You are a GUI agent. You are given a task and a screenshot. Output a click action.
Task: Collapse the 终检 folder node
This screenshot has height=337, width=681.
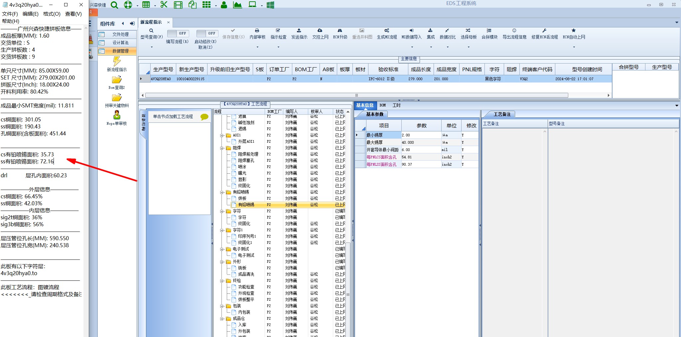coord(222,281)
